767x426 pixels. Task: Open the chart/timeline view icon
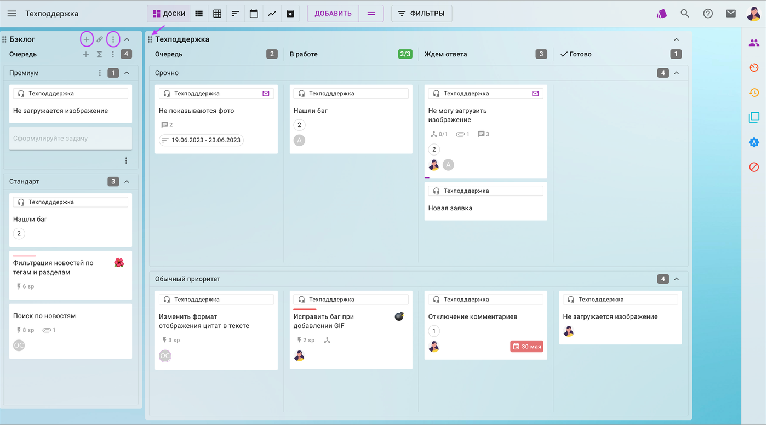click(272, 13)
